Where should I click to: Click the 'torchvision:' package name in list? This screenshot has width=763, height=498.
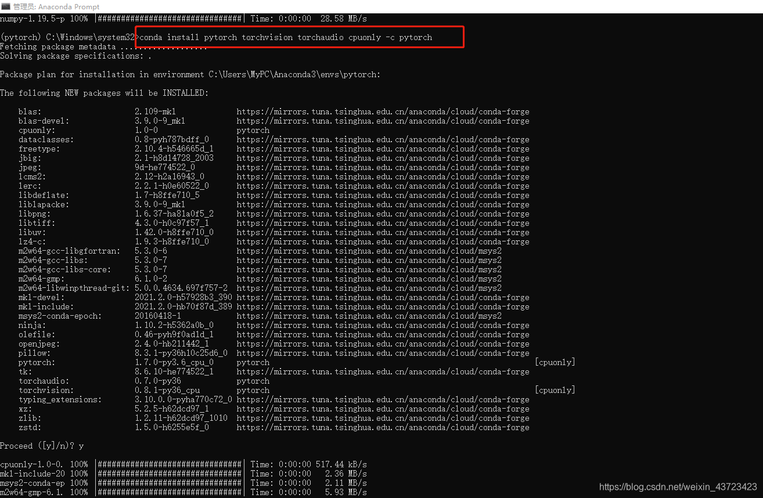(46, 390)
